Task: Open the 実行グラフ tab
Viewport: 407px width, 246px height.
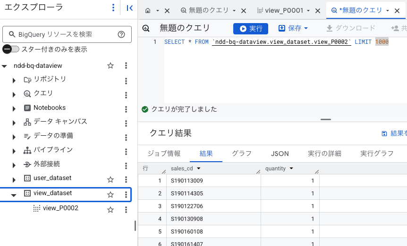Action: [377, 154]
